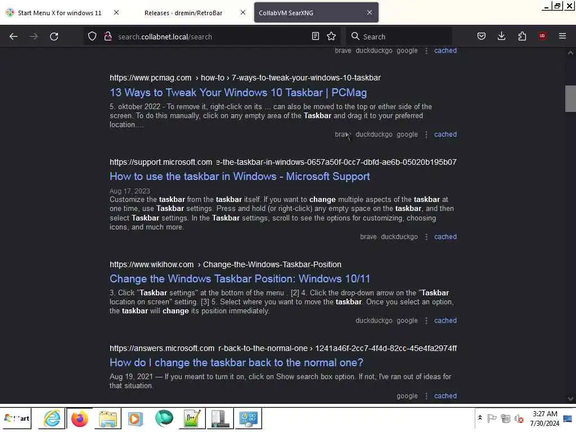Click the site security padlock icon
The width and height of the screenshot is (576, 432).
tap(107, 37)
